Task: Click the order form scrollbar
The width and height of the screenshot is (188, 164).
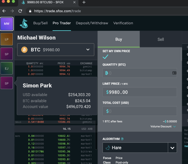Action: click(181, 54)
